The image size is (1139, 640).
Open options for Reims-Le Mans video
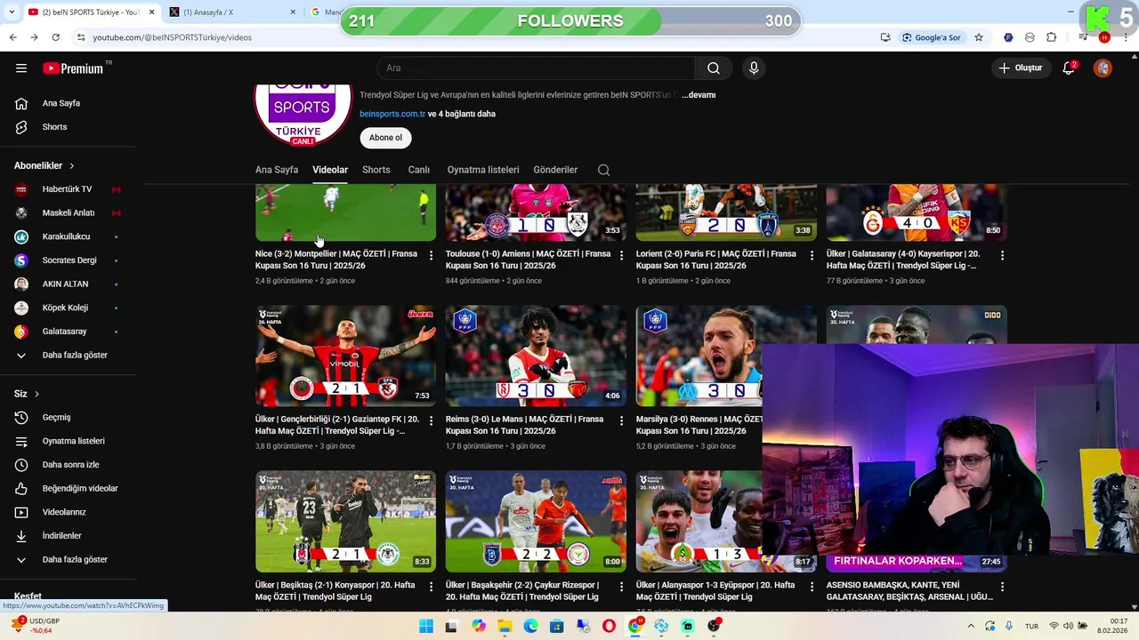(x=621, y=420)
